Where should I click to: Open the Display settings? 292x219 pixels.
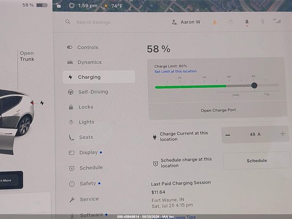(x=88, y=152)
